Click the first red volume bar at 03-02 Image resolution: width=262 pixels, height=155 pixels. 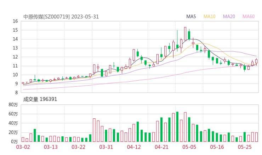pos(23,139)
